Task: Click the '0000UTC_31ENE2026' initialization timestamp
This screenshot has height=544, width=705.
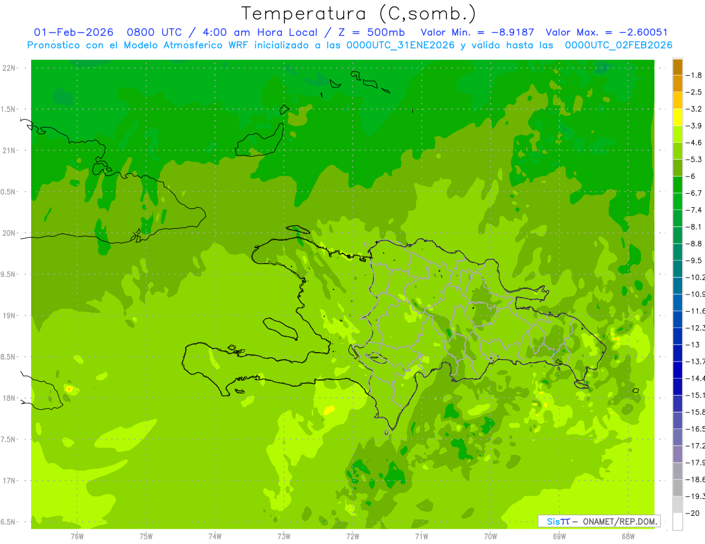Action: [401, 45]
